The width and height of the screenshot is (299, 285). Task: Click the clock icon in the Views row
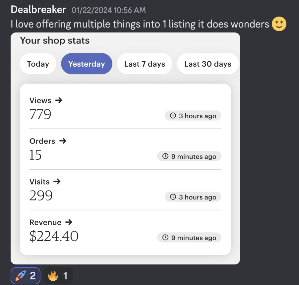173,116
